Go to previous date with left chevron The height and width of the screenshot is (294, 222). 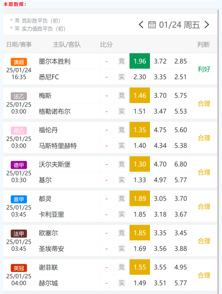pyautogui.click(x=141, y=25)
